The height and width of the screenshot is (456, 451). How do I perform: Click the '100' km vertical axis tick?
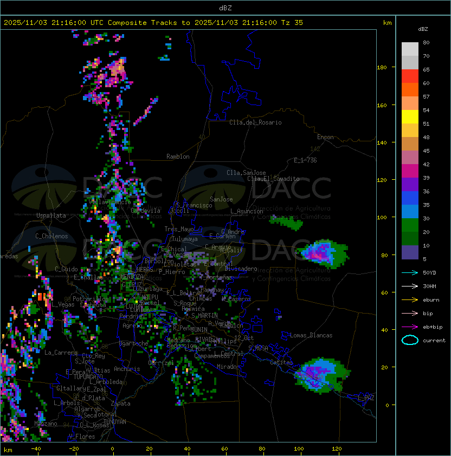382,217
